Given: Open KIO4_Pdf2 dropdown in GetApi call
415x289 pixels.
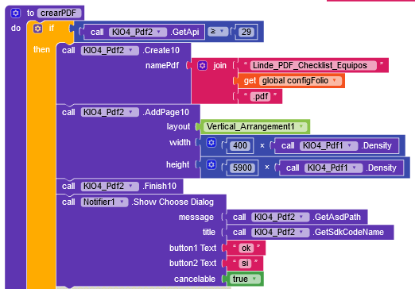Looking at the screenshot, I should (159, 32).
